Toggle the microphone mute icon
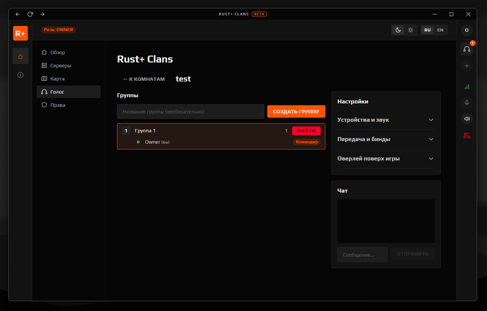The height and width of the screenshot is (311, 487). point(467,103)
